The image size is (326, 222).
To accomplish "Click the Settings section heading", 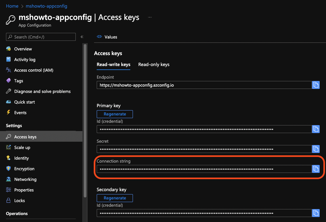I will click(x=14, y=125).
